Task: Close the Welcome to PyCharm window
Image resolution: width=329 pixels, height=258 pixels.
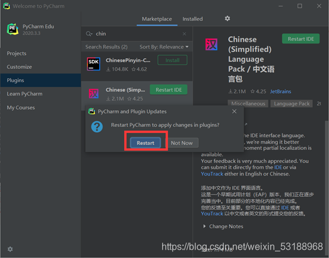Action: 319,6
